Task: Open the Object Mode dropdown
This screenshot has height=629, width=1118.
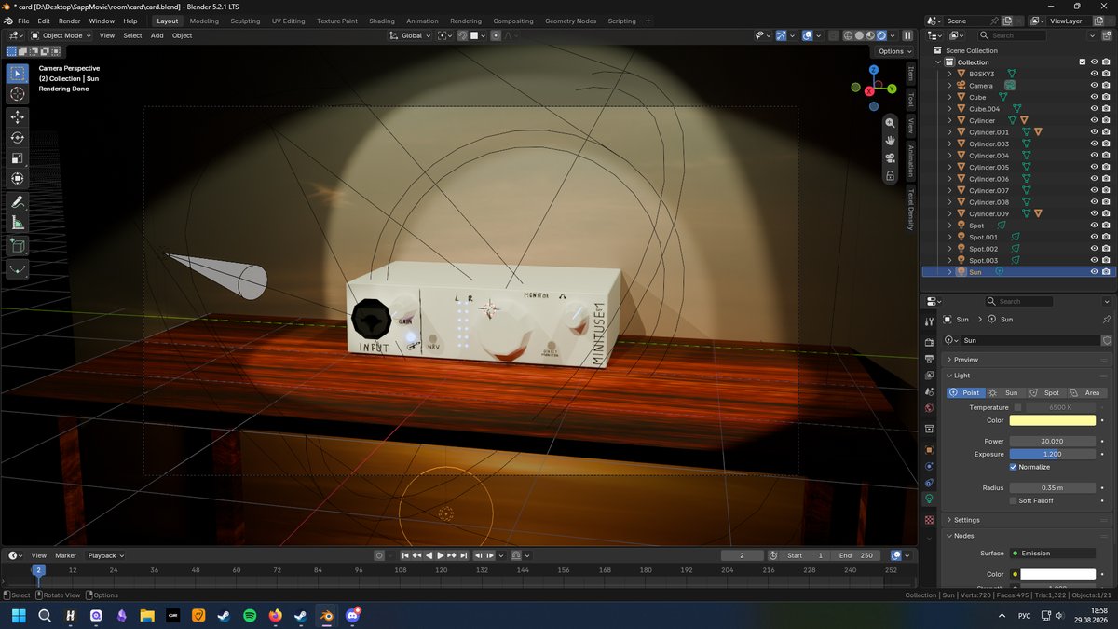Action: pyautogui.click(x=61, y=35)
